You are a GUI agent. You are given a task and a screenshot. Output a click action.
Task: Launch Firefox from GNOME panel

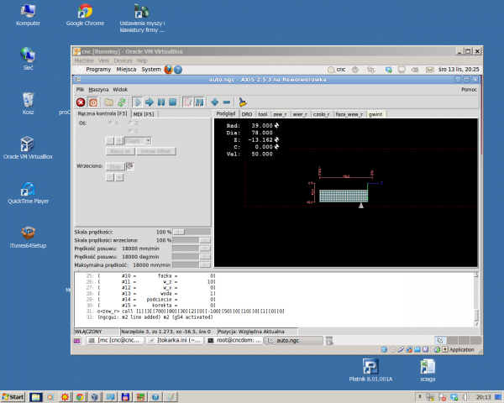point(169,70)
